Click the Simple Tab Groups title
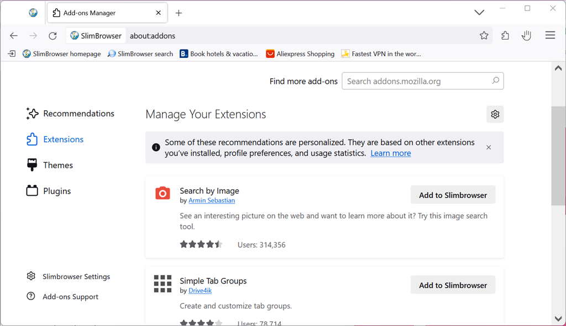 click(x=213, y=281)
